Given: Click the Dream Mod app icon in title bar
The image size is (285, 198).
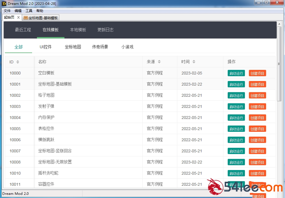Looking at the screenshot, I should click(4, 3).
